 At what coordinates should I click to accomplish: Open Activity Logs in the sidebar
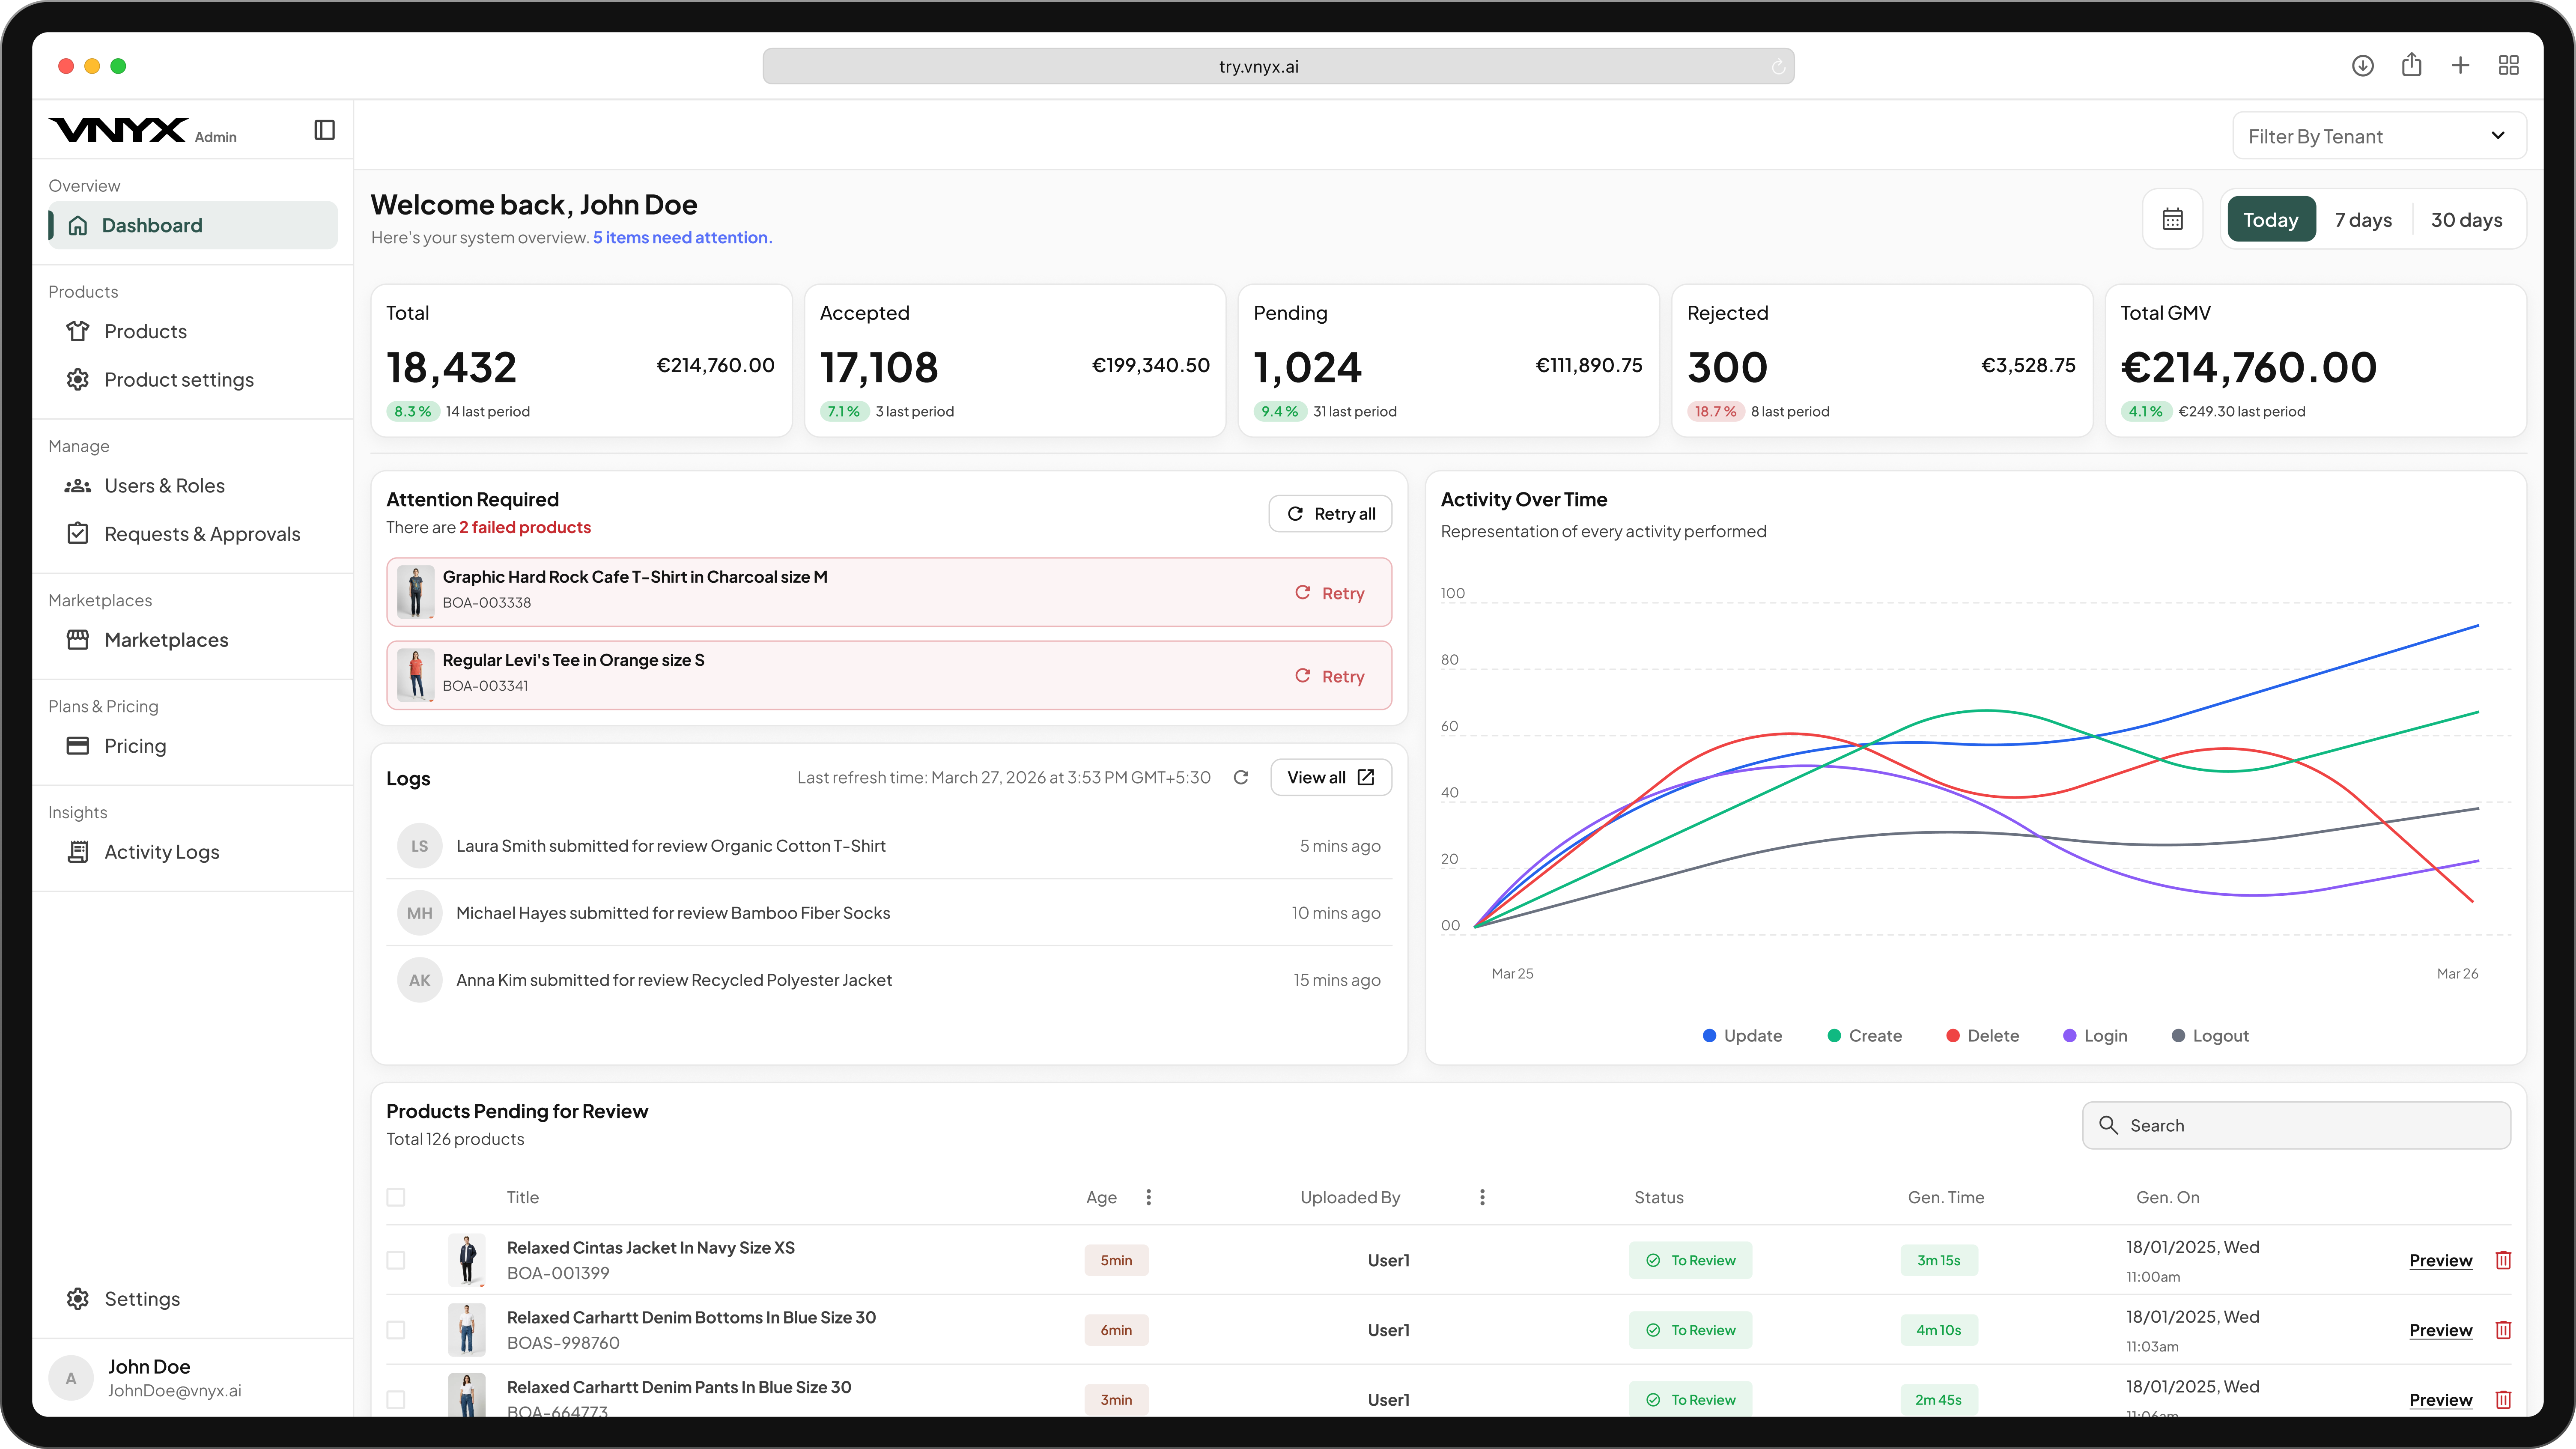(193, 852)
